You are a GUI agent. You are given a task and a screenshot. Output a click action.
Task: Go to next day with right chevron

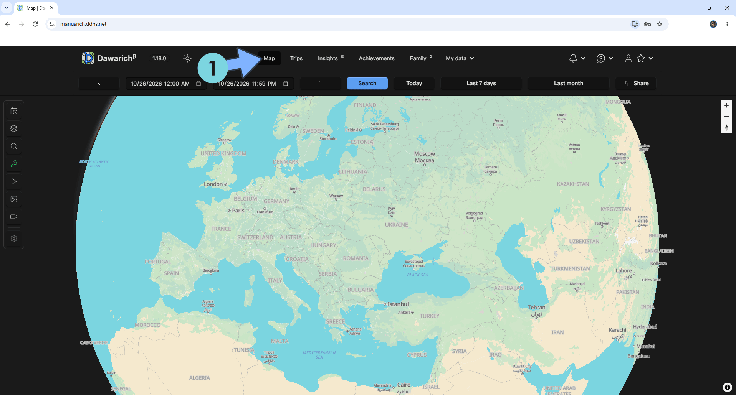(x=321, y=83)
